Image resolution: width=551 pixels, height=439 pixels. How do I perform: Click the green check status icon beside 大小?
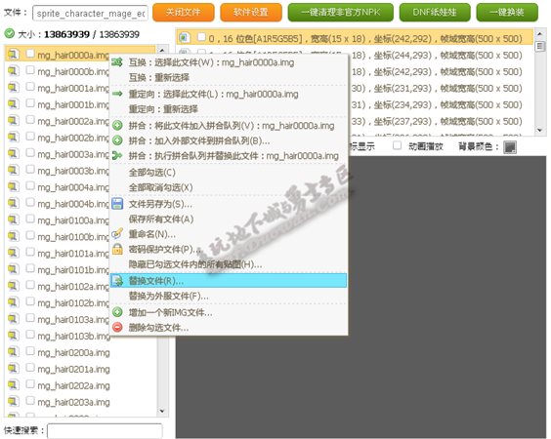pos(9,34)
